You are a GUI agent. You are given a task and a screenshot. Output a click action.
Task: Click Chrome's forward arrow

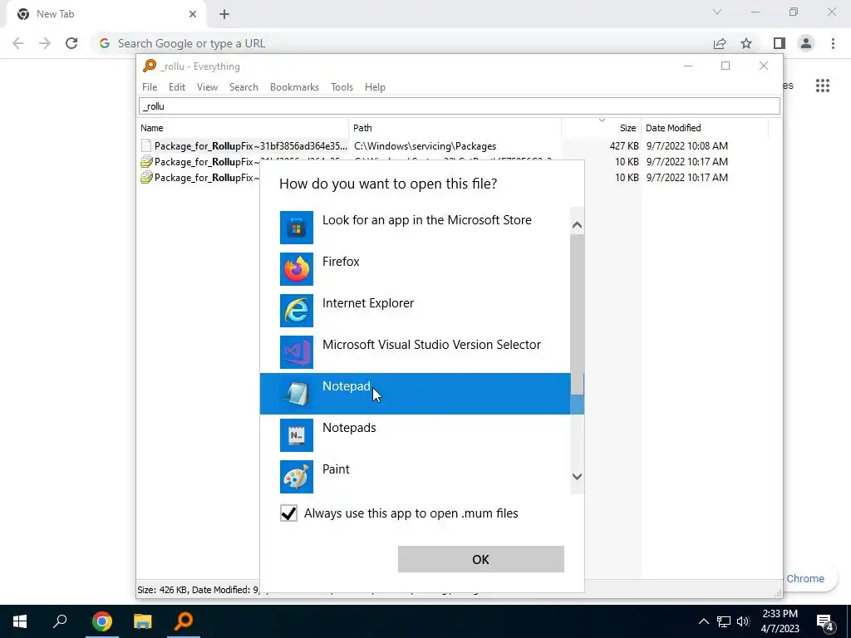click(x=45, y=43)
